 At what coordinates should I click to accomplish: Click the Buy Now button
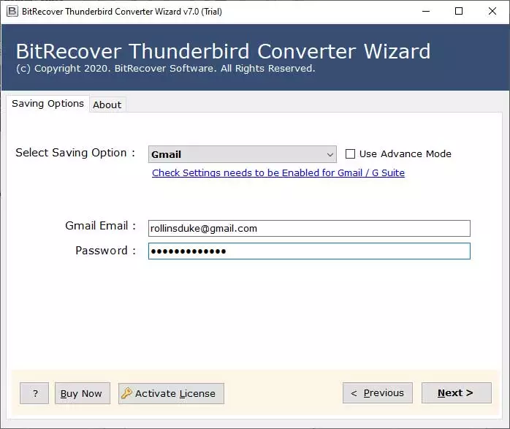83,393
